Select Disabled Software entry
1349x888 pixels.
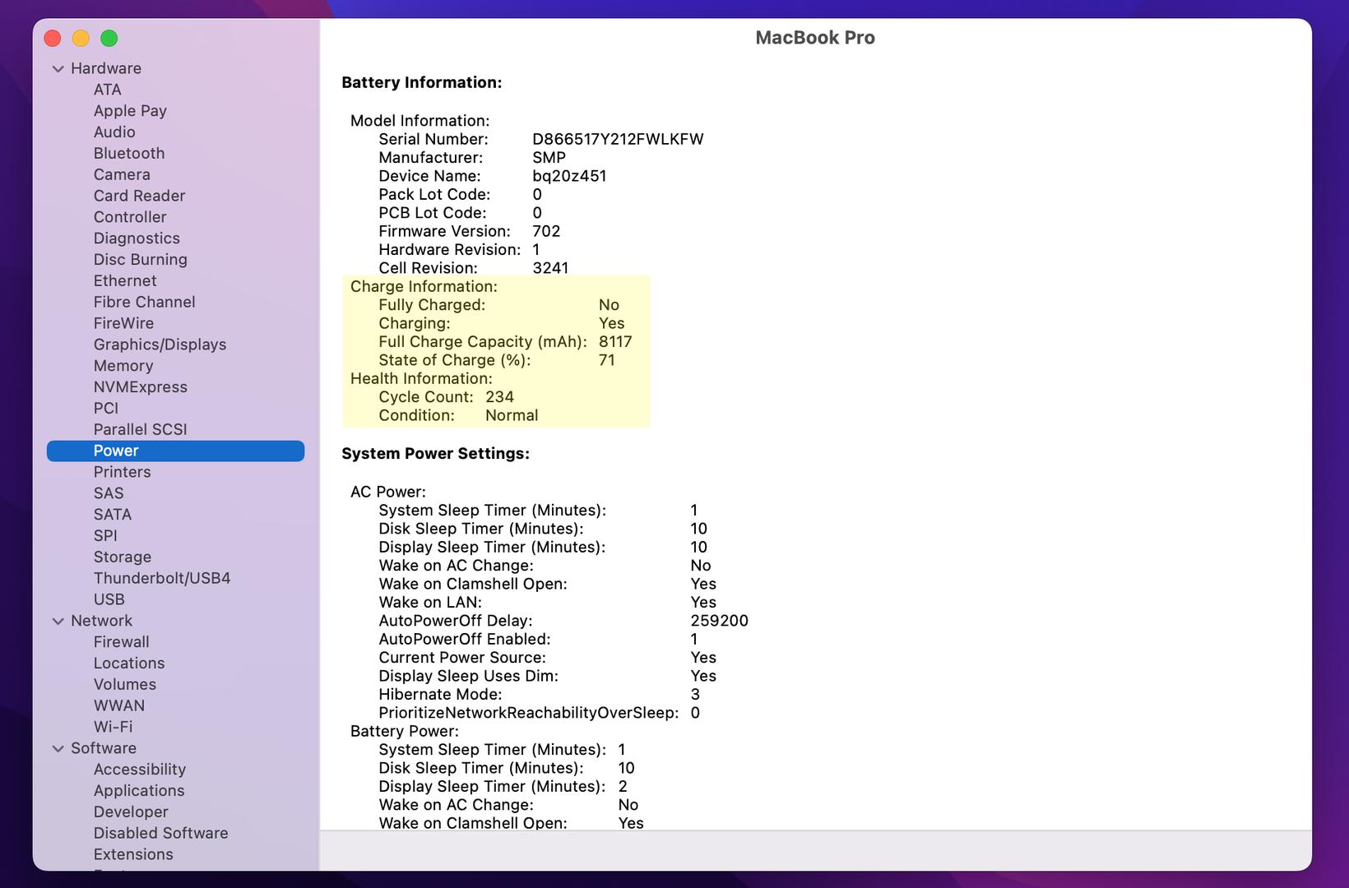(x=161, y=834)
